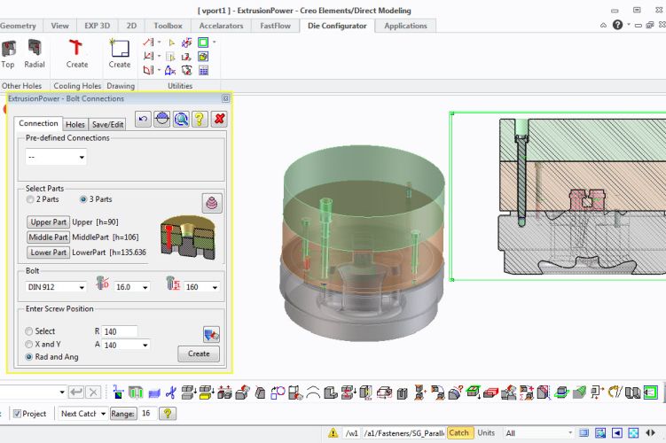Click the R radius input field

point(120,331)
